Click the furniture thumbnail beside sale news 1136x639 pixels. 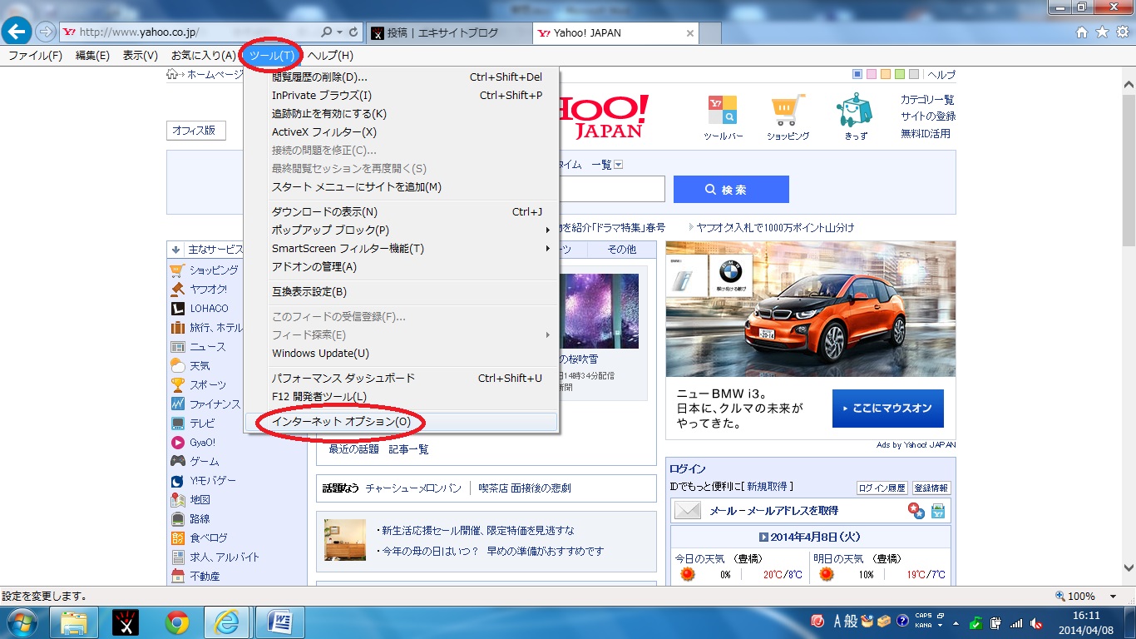pos(345,540)
